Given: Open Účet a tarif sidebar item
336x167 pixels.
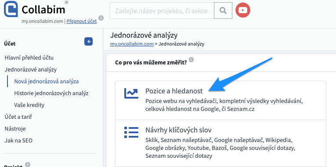Looking at the screenshot, I should pos(18,117).
